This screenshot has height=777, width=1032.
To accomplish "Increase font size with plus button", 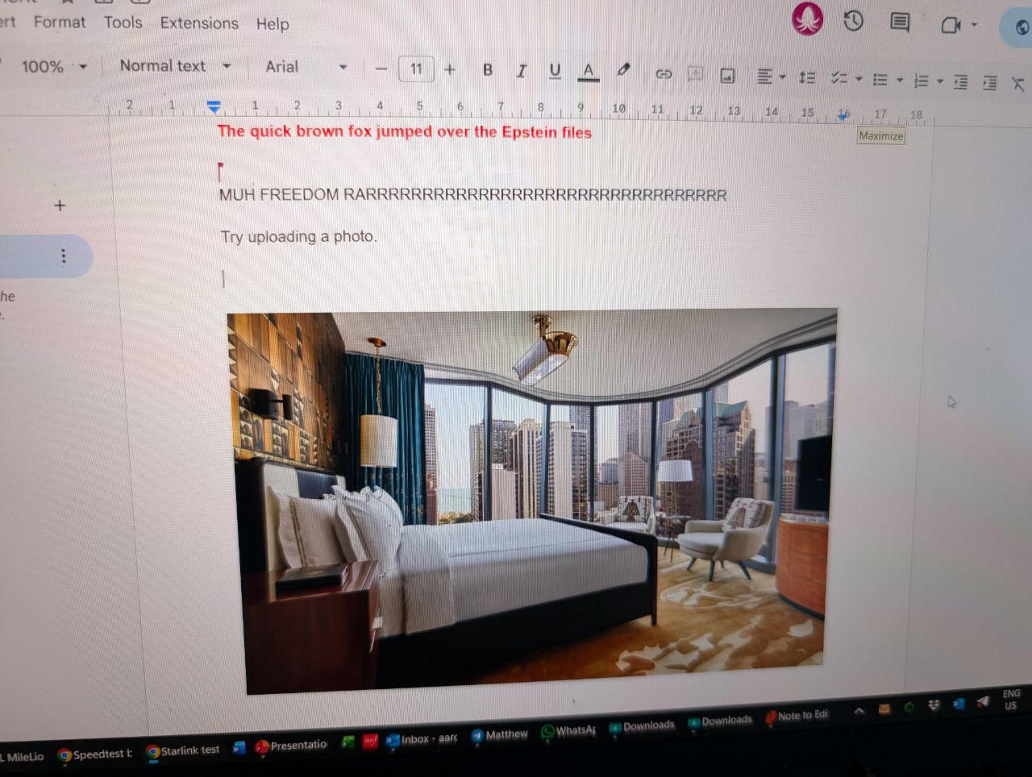I will pos(450,69).
